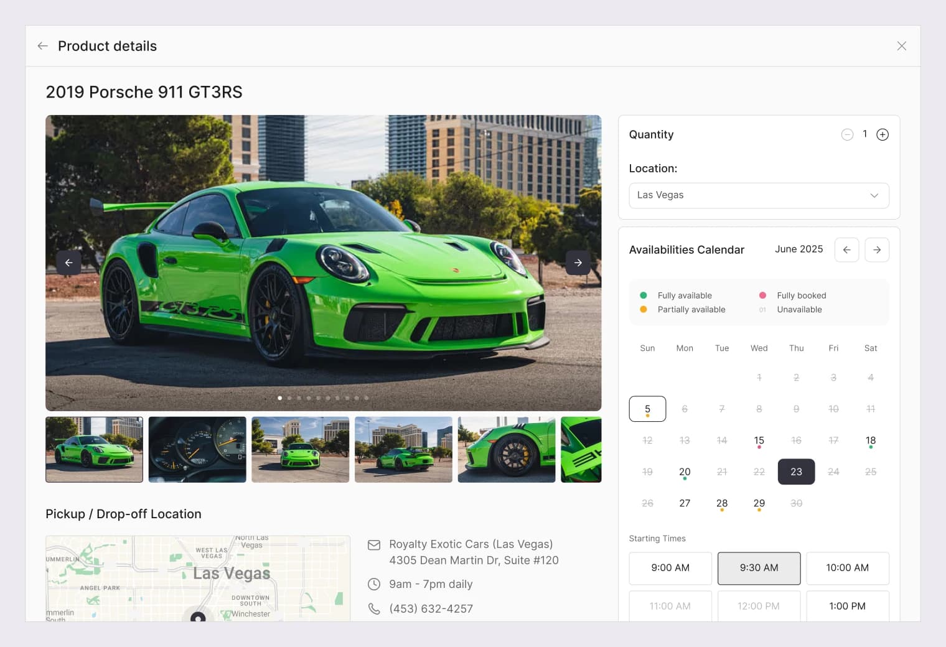Screen dimensions: 946x647
Task: Click the "Availabilities Calendar" heading
Action: (686, 250)
